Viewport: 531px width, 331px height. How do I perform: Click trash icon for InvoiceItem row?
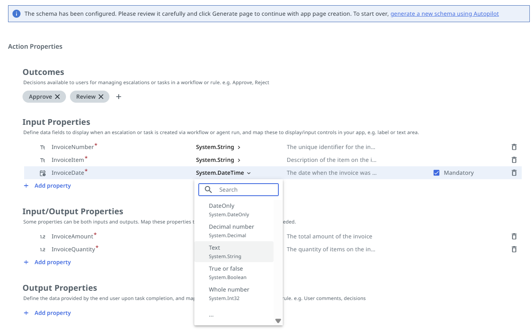tap(514, 160)
